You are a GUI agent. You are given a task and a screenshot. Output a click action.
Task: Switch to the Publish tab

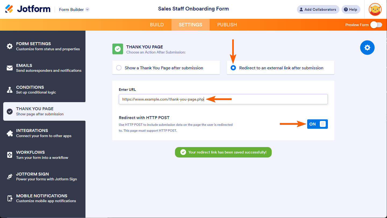227,25
